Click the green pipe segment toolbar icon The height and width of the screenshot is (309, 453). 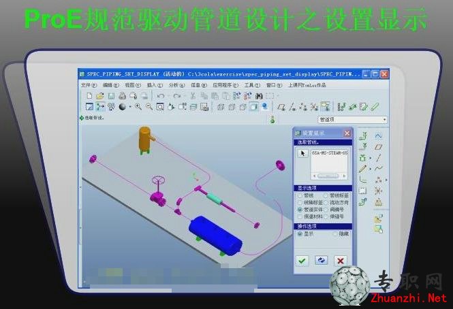tap(375, 107)
